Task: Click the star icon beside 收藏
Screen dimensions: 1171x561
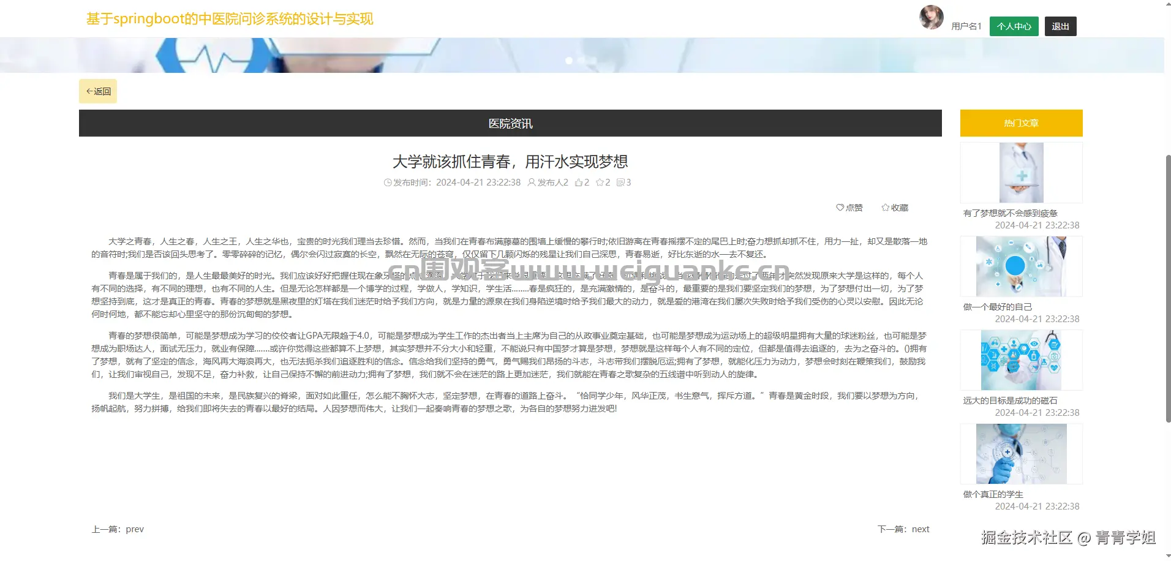Action: point(886,208)
